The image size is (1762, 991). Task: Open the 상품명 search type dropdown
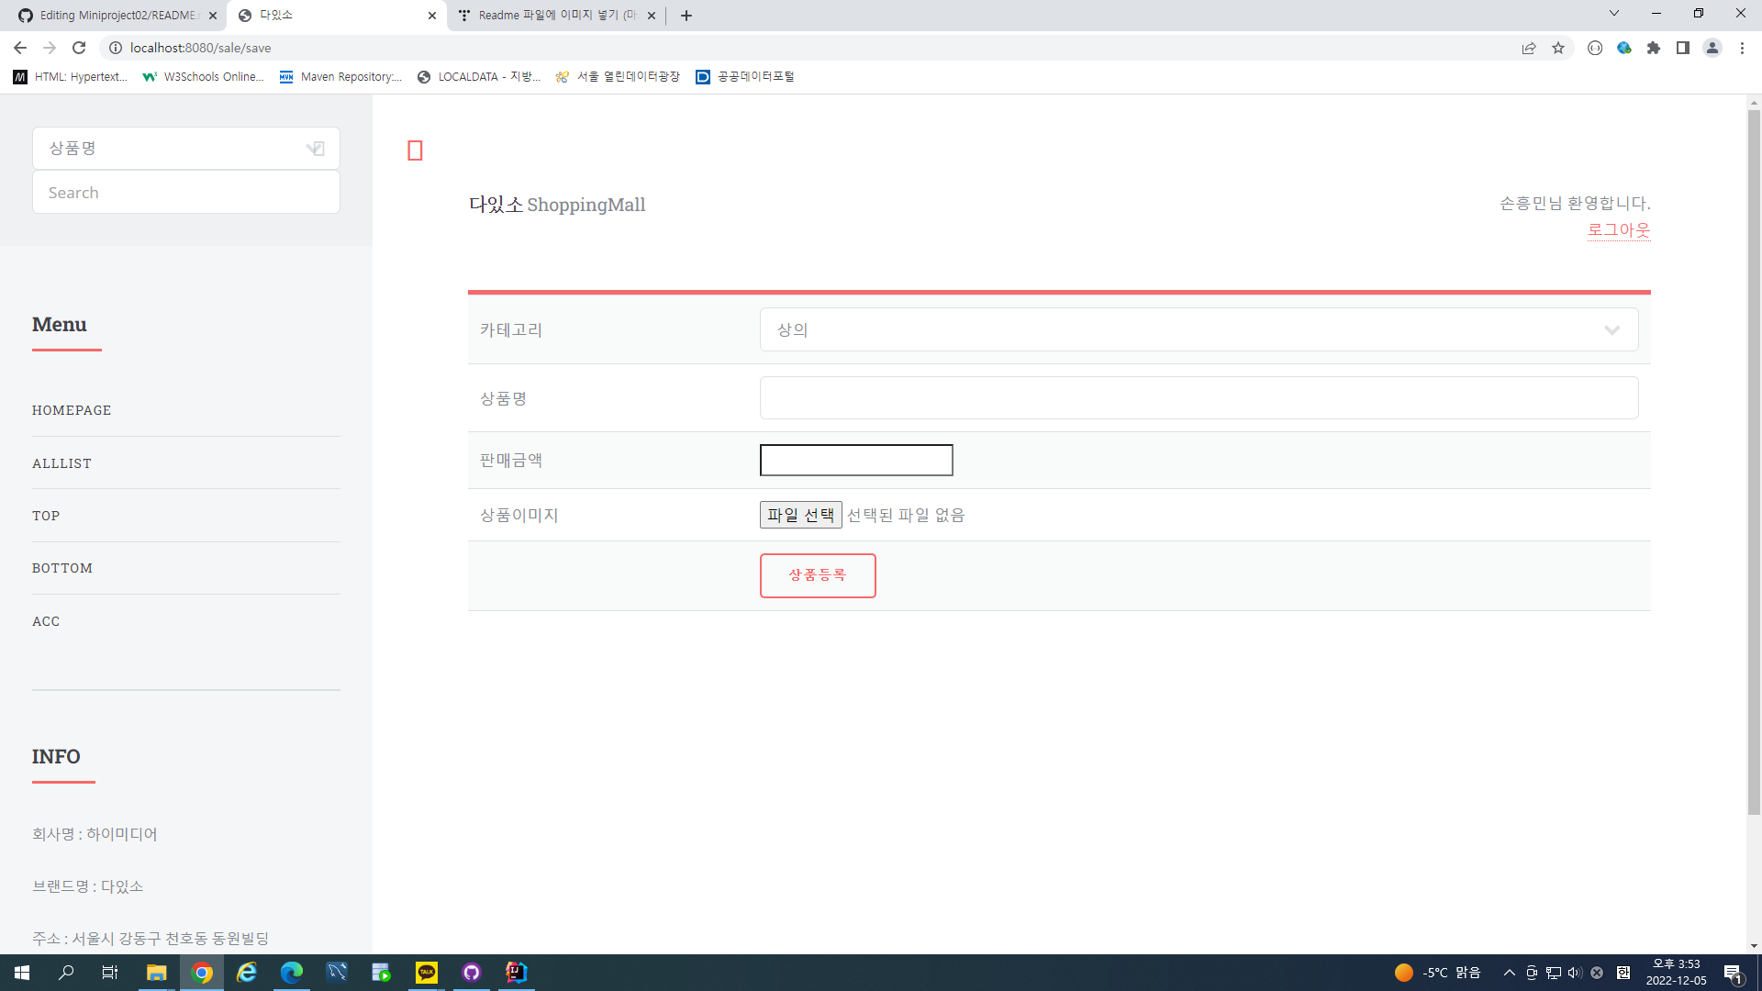[186, 149]
